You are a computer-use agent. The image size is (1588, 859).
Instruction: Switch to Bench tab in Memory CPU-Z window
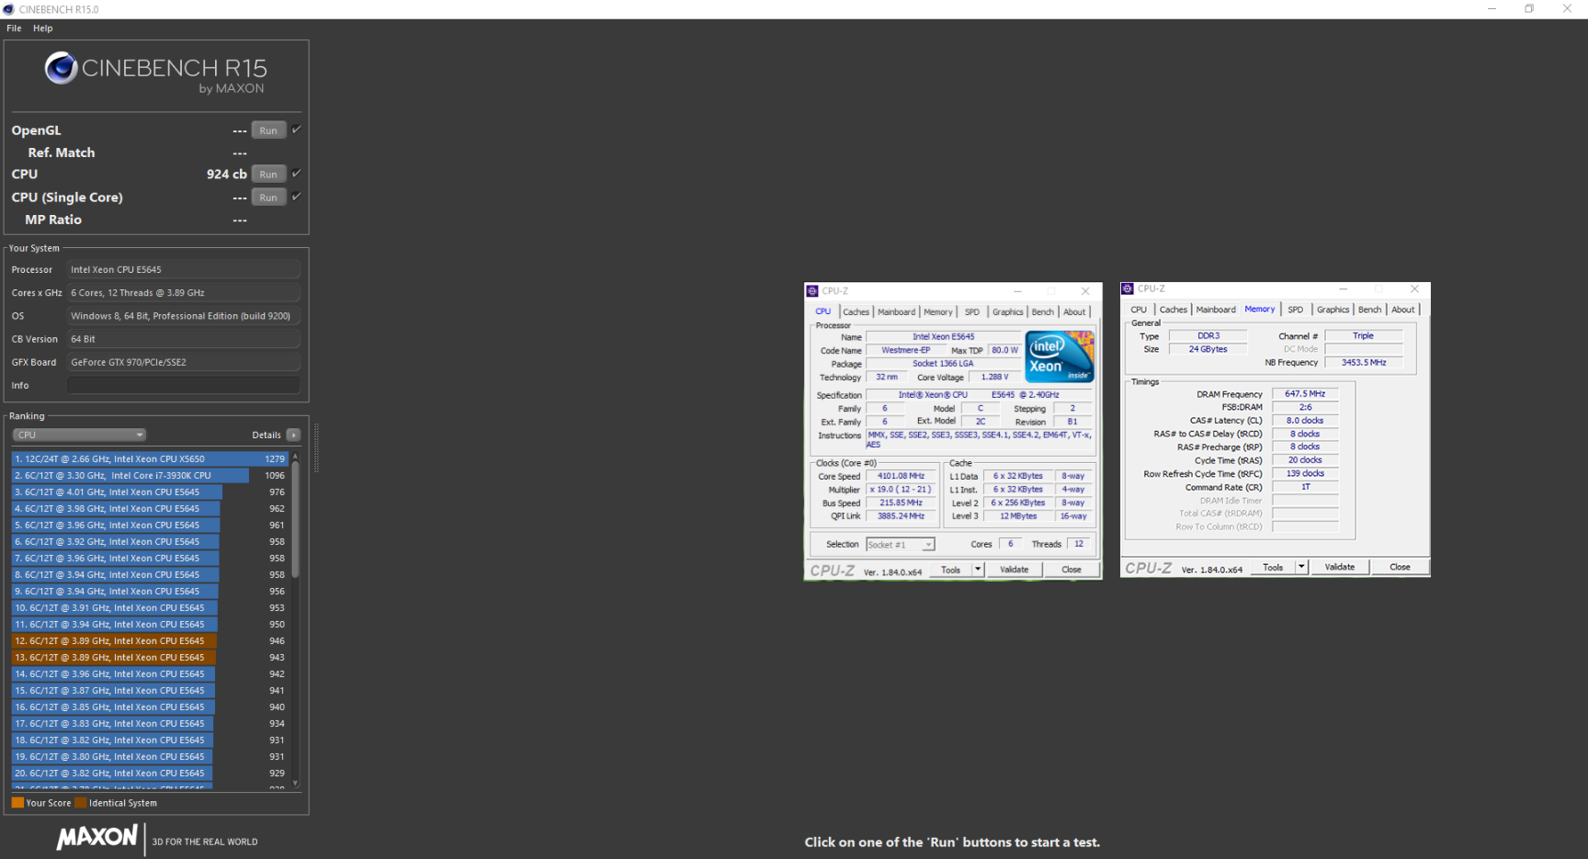(1369, 310)
